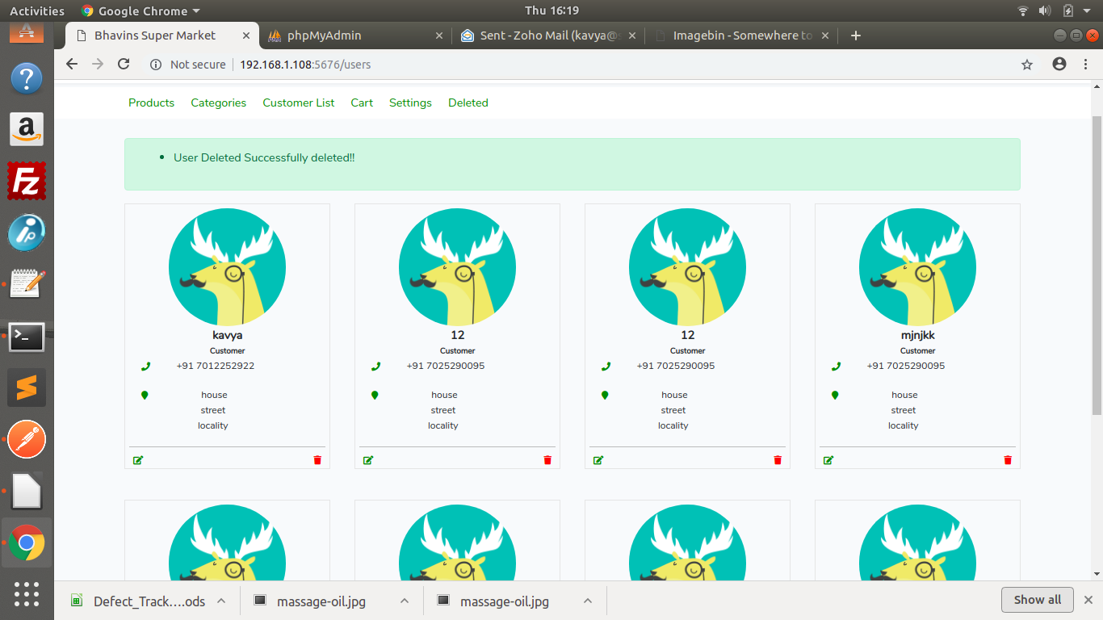Open Amazon launcher in dock
The width and height of the screenshot is (1103, 620).
[x=27, y=129]
